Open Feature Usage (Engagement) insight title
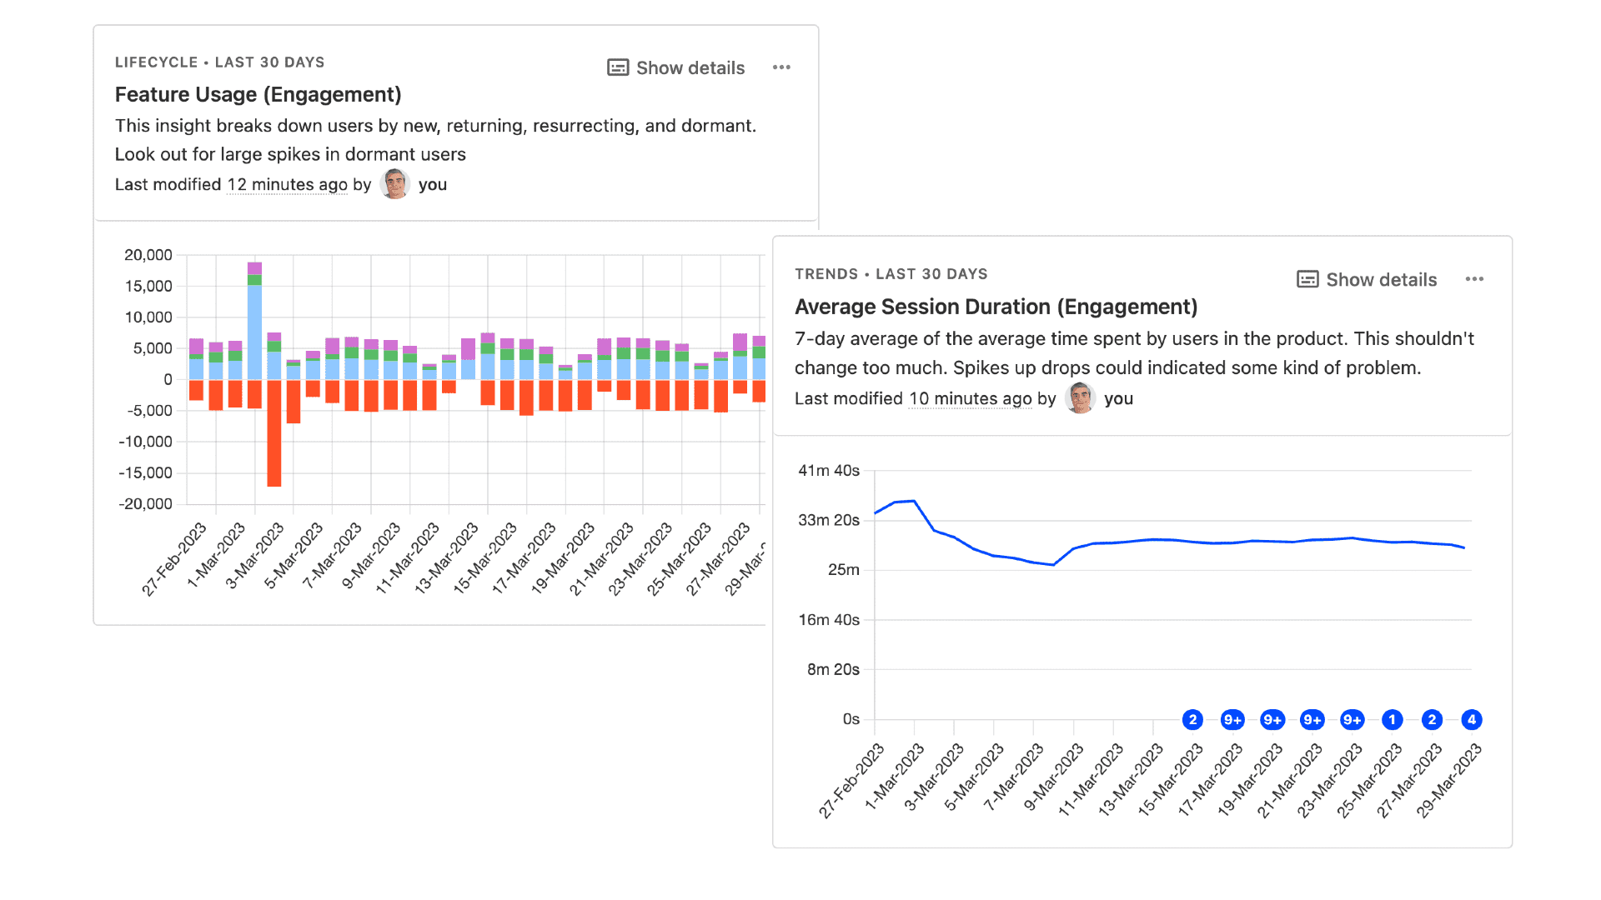Viewport: 1601px width, 900px height. point(258,95)
